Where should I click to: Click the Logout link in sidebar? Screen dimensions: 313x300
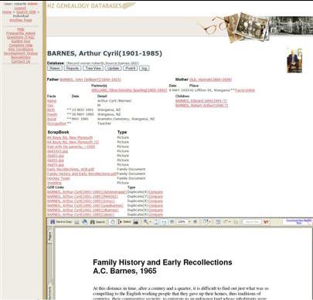click(x=20, y=8)
